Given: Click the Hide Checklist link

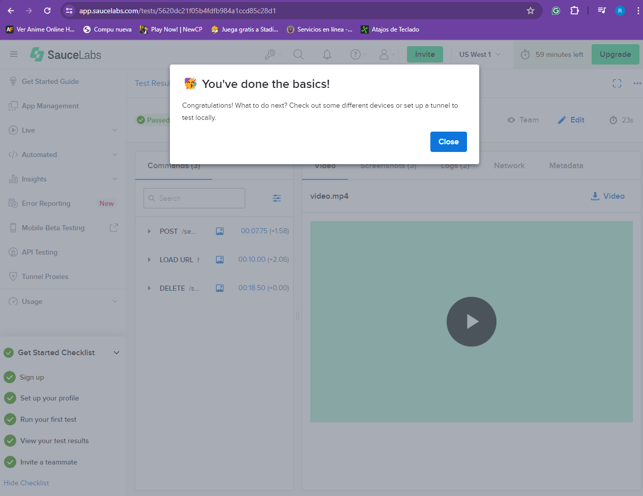Looking at the screenshot, I should click(x=26, y=483).
